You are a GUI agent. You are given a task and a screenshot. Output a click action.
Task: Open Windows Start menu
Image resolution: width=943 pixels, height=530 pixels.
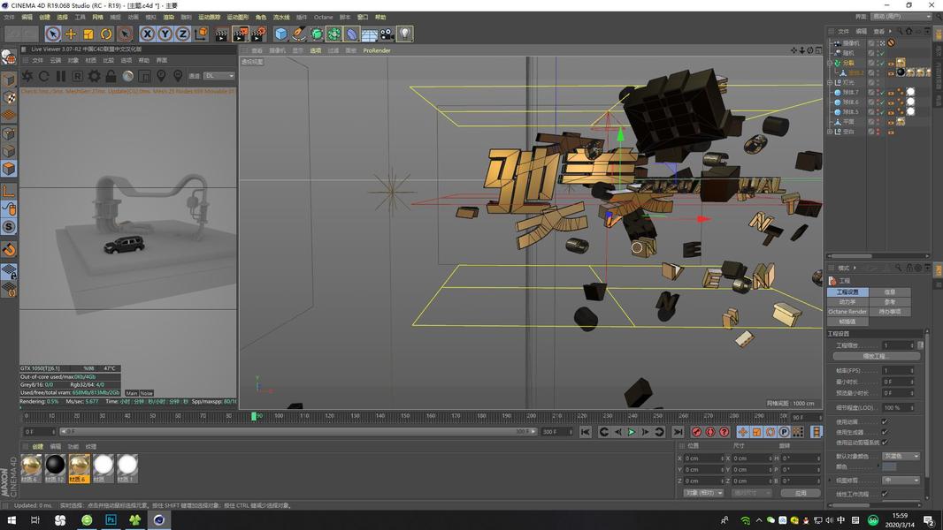(x=11, y=519)
